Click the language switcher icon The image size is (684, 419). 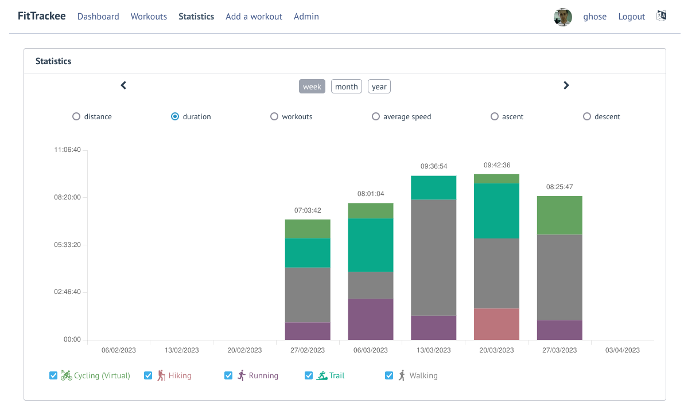661,17
